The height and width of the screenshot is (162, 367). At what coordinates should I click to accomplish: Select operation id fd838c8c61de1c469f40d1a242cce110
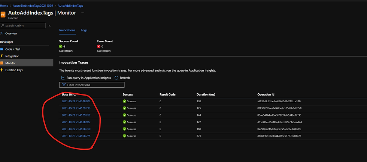[279, 101]
